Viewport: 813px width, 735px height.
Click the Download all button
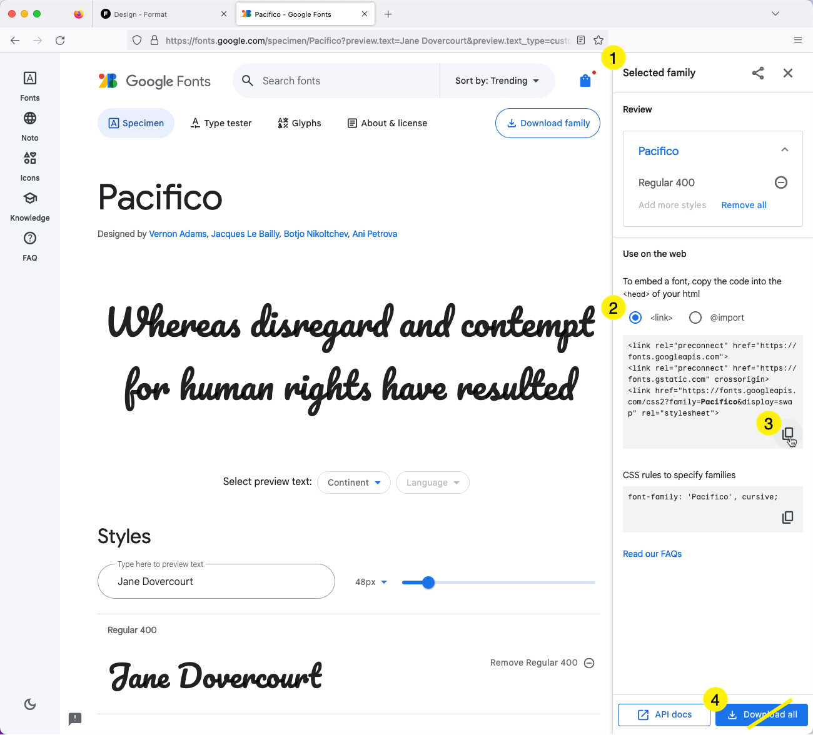coord(762,714)
